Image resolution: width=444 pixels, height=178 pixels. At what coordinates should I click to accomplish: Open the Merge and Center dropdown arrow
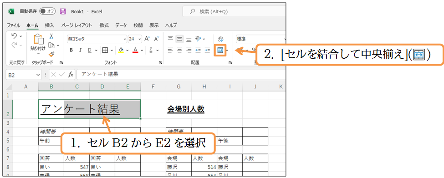(227, 51)
